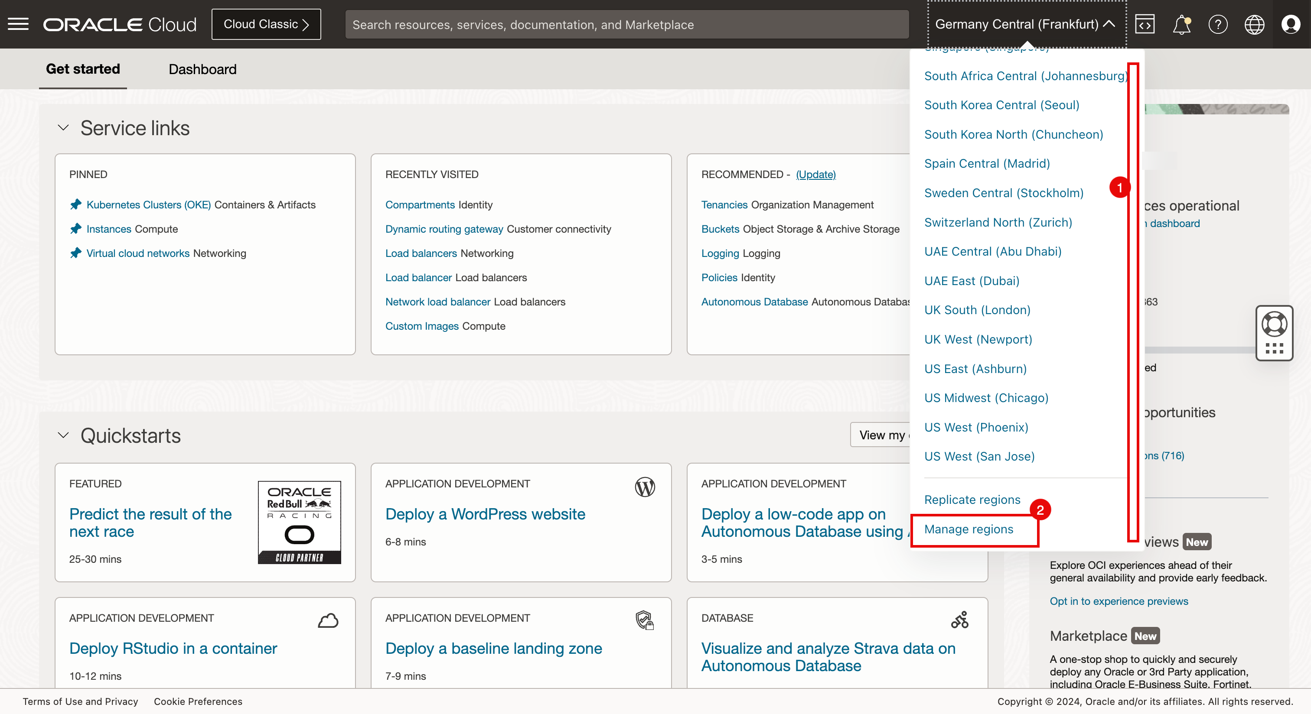Click the pin icon beside Instances
1311x714 pixels.
click(76, 229)
